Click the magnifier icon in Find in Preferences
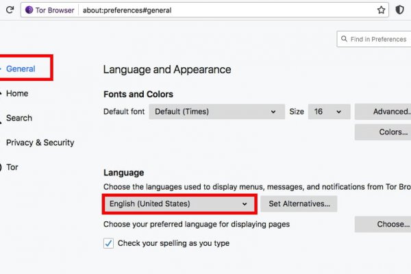 [344, 39]
